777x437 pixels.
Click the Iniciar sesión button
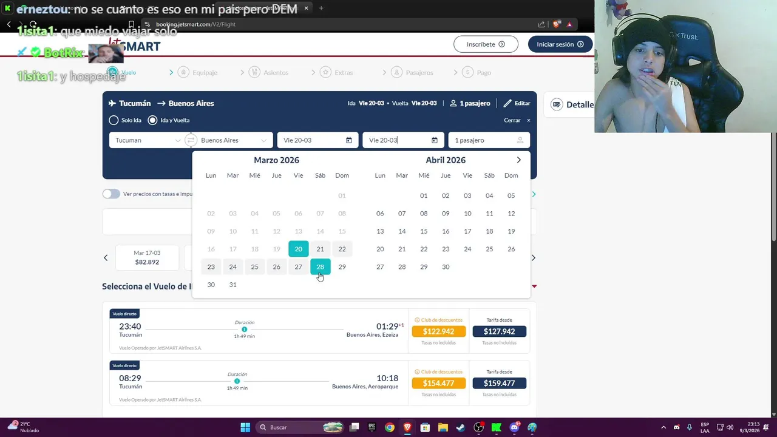(x=560, y=44)
